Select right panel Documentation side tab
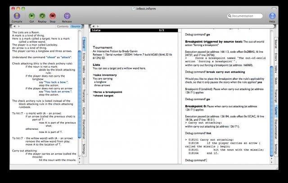This screenshot has height=183, width=288. pos(276,129)
